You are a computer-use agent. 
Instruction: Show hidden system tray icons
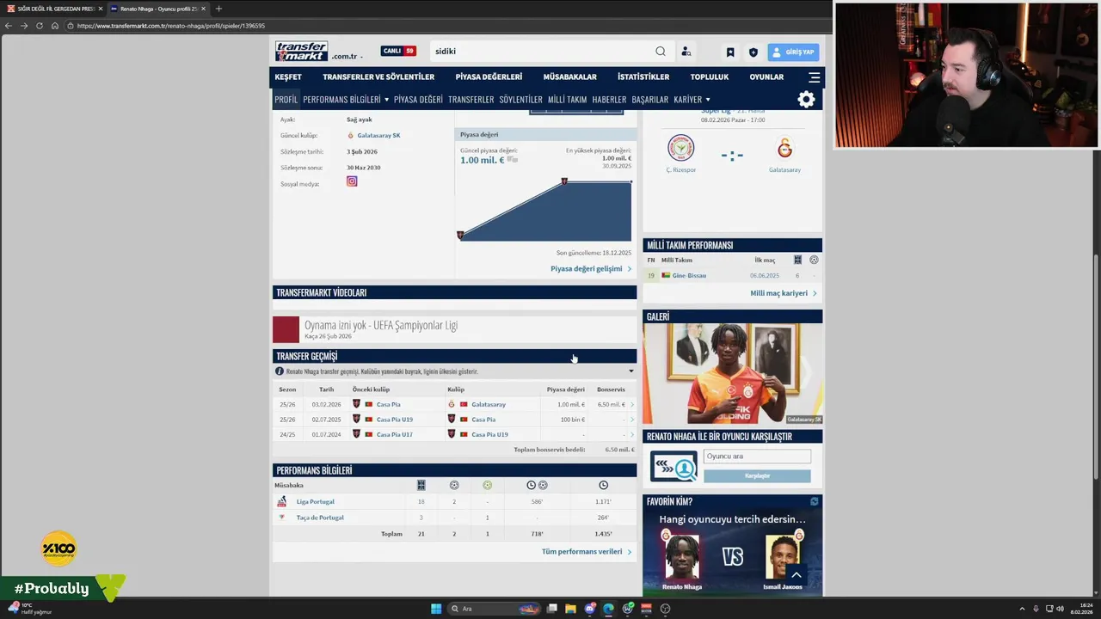1022,609
